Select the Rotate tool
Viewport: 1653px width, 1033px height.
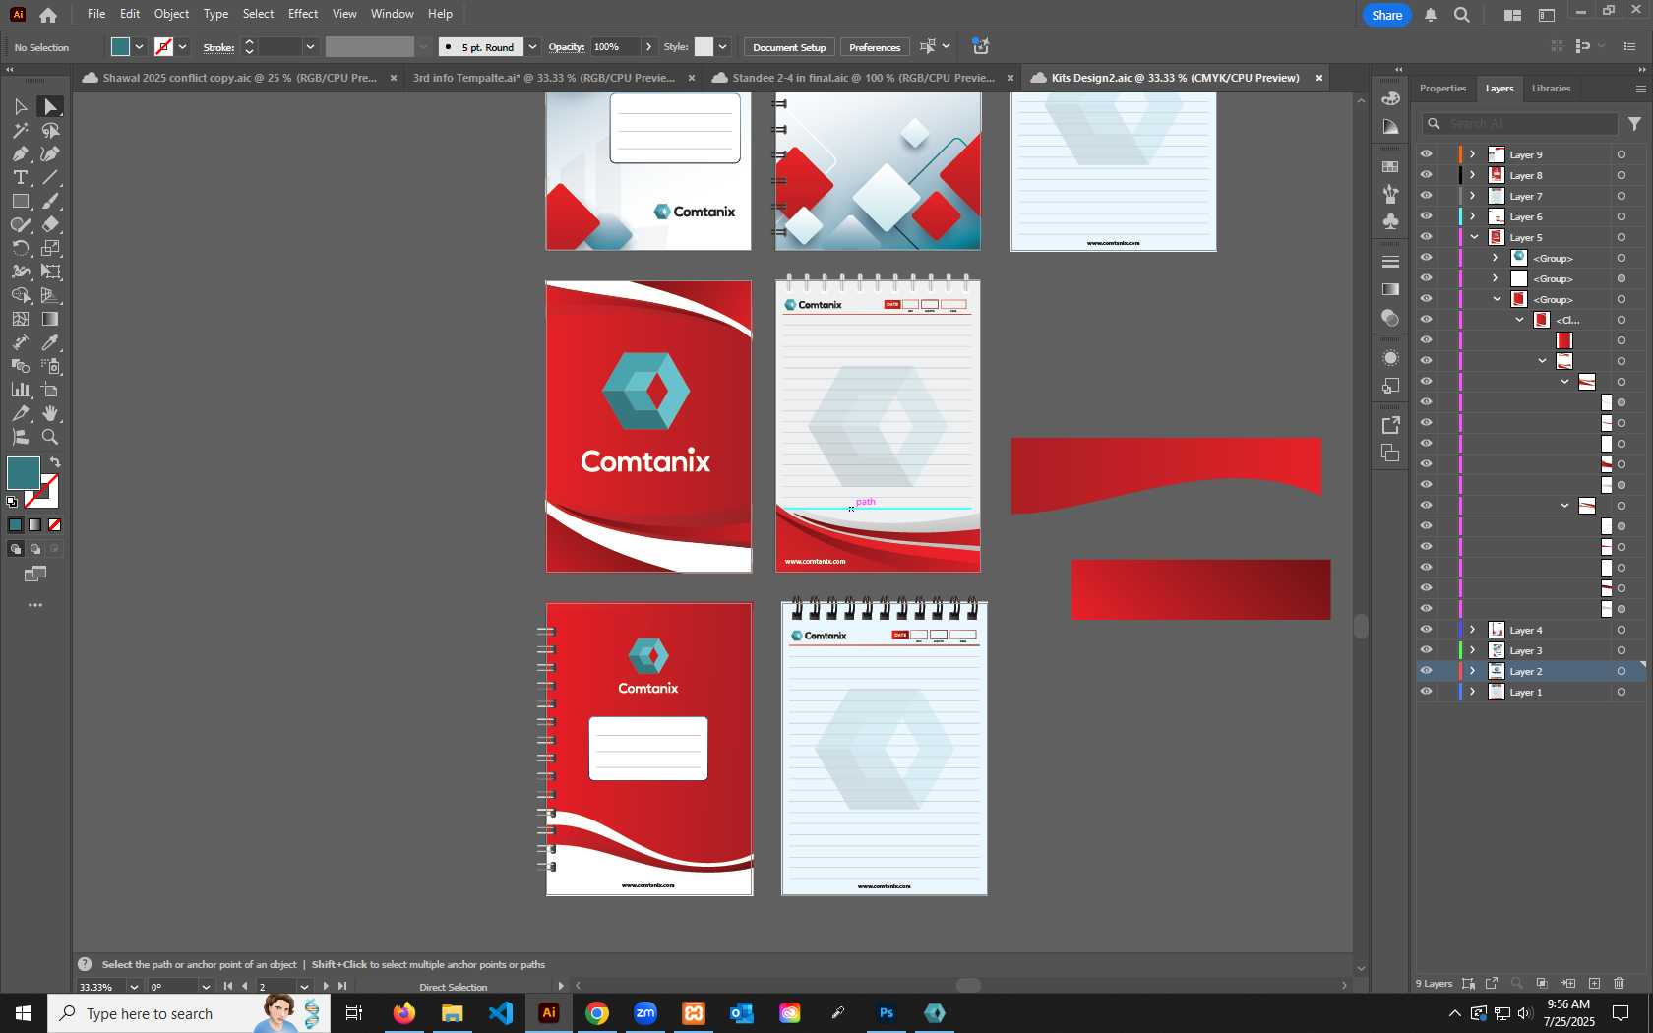pos(20,248)
